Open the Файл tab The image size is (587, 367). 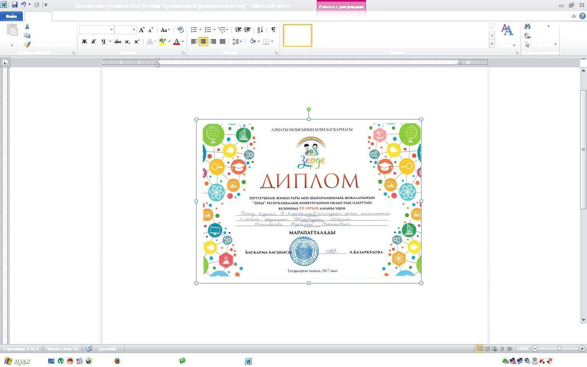point(11,16)
